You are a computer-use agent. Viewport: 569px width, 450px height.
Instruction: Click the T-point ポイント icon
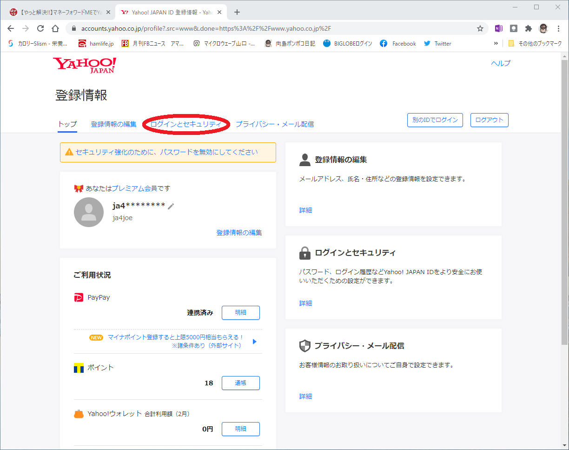pyautogui.click(x=79, y=368)
